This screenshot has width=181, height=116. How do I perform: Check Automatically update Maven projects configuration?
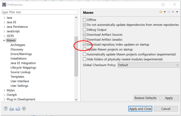(x=84, y=54)
